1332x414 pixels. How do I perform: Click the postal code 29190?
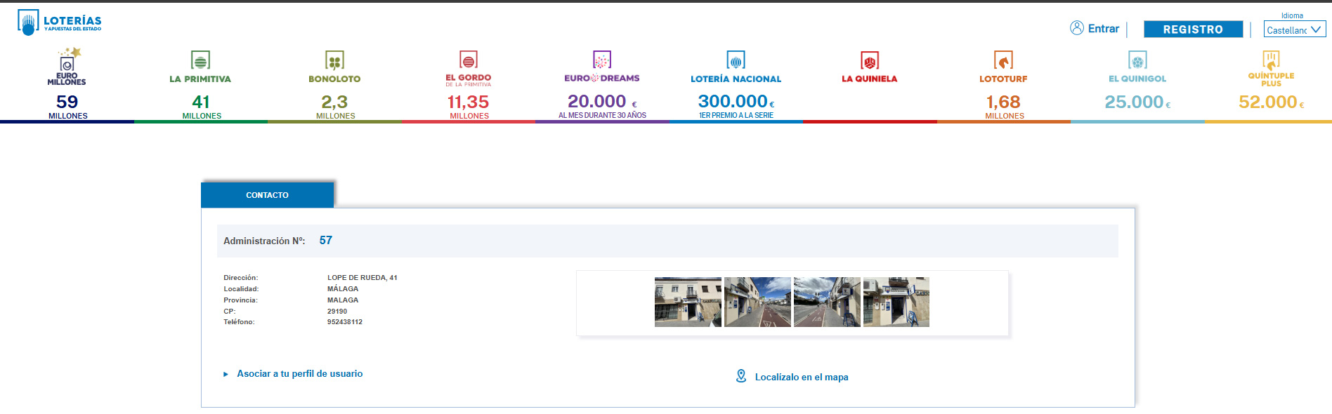pos(337,312)
